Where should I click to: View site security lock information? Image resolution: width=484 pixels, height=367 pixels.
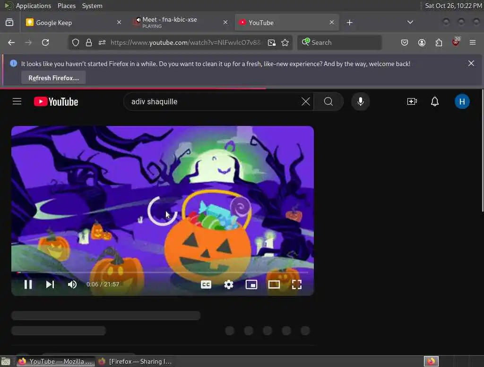[88, 42]
